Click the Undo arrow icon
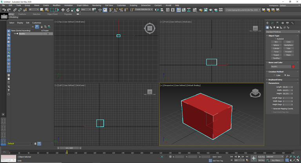The height and width of the screenshot is (163, 301). 4,10
